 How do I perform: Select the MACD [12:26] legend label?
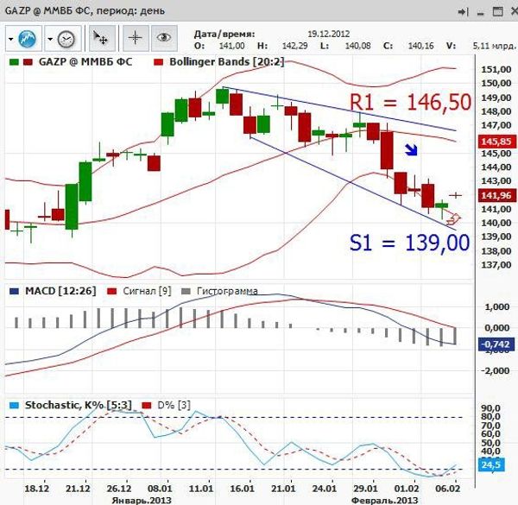pyautogui.click(x=60, y=291)
